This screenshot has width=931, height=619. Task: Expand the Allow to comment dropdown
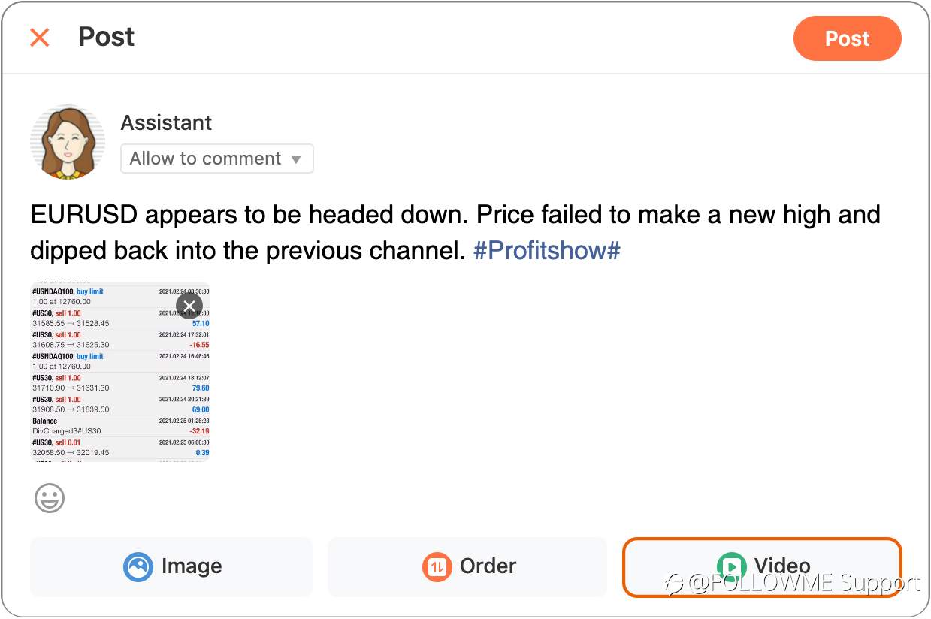[x=217, y=159]
